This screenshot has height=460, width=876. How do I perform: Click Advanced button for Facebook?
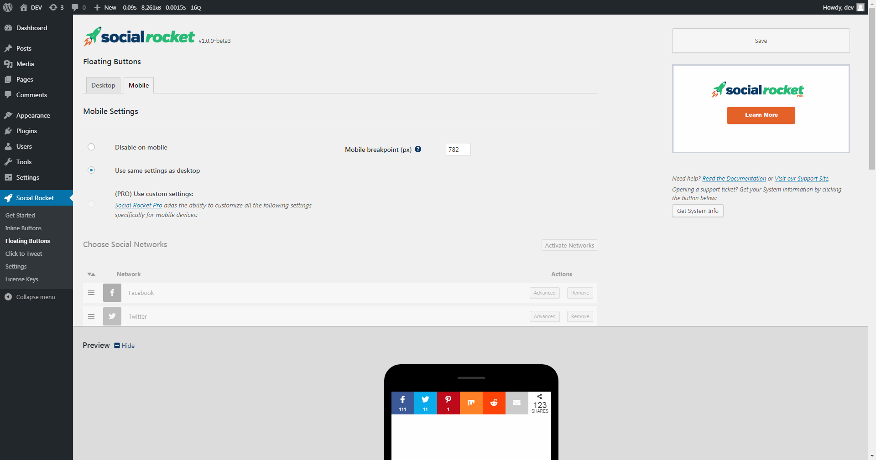(545, 293)
